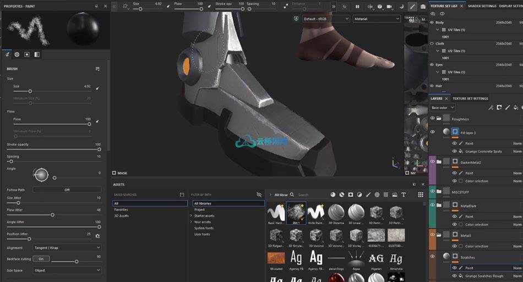Open Size Space Object dropdown
This screenshot has width=523, height=282.
[x=67, y=270]
